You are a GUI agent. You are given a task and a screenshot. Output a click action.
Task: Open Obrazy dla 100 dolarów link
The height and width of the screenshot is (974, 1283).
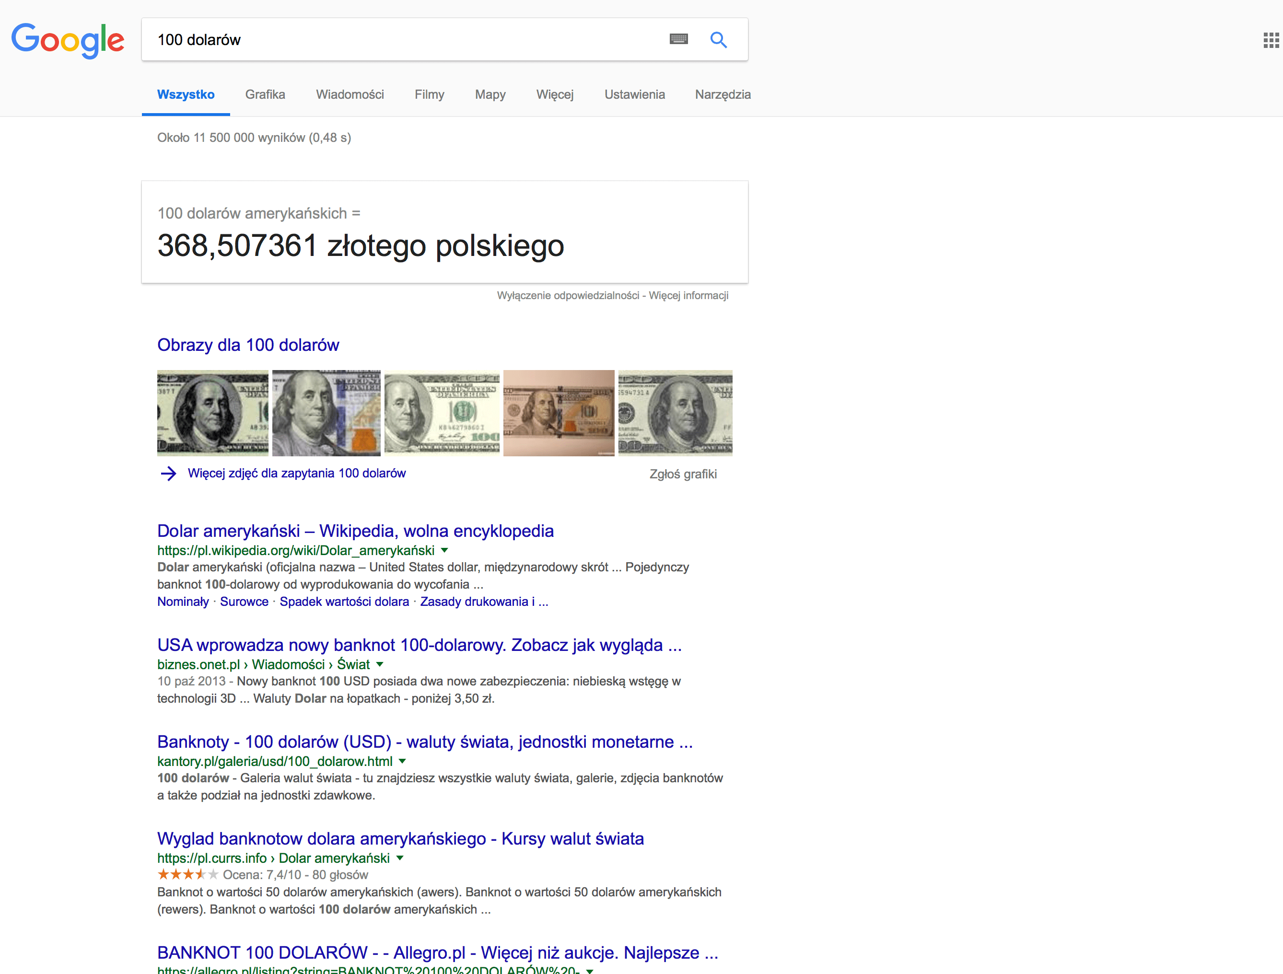[248, 345]
